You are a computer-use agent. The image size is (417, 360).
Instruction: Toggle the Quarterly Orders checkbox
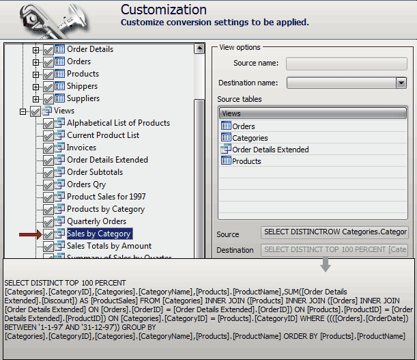48,222
